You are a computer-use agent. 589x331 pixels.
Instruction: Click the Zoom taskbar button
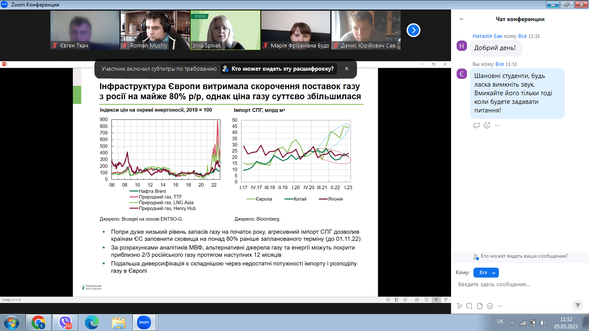coord(144,322)
